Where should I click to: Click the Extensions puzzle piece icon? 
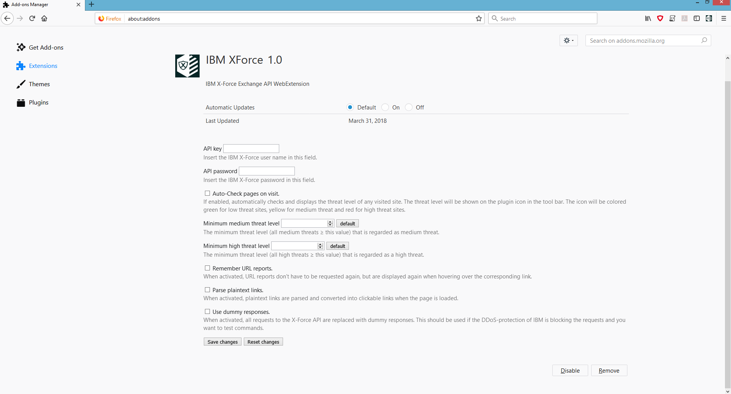[x=21, y=66]
